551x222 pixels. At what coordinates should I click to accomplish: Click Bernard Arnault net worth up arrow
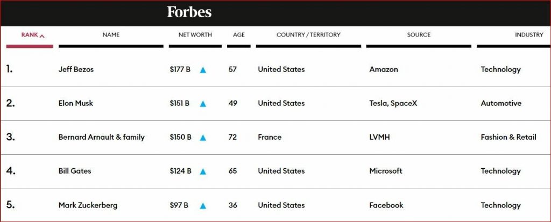pyautogui.click(x=203, y=138)
